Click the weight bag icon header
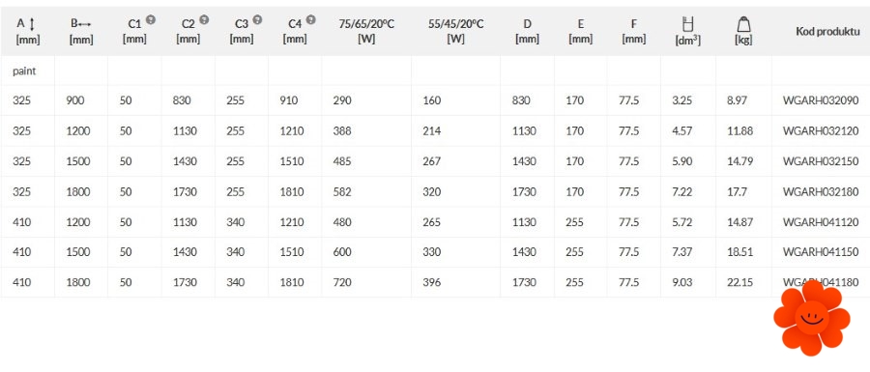Screen dimensions: 870x372 pyautogui.click(x=743, y=24)
